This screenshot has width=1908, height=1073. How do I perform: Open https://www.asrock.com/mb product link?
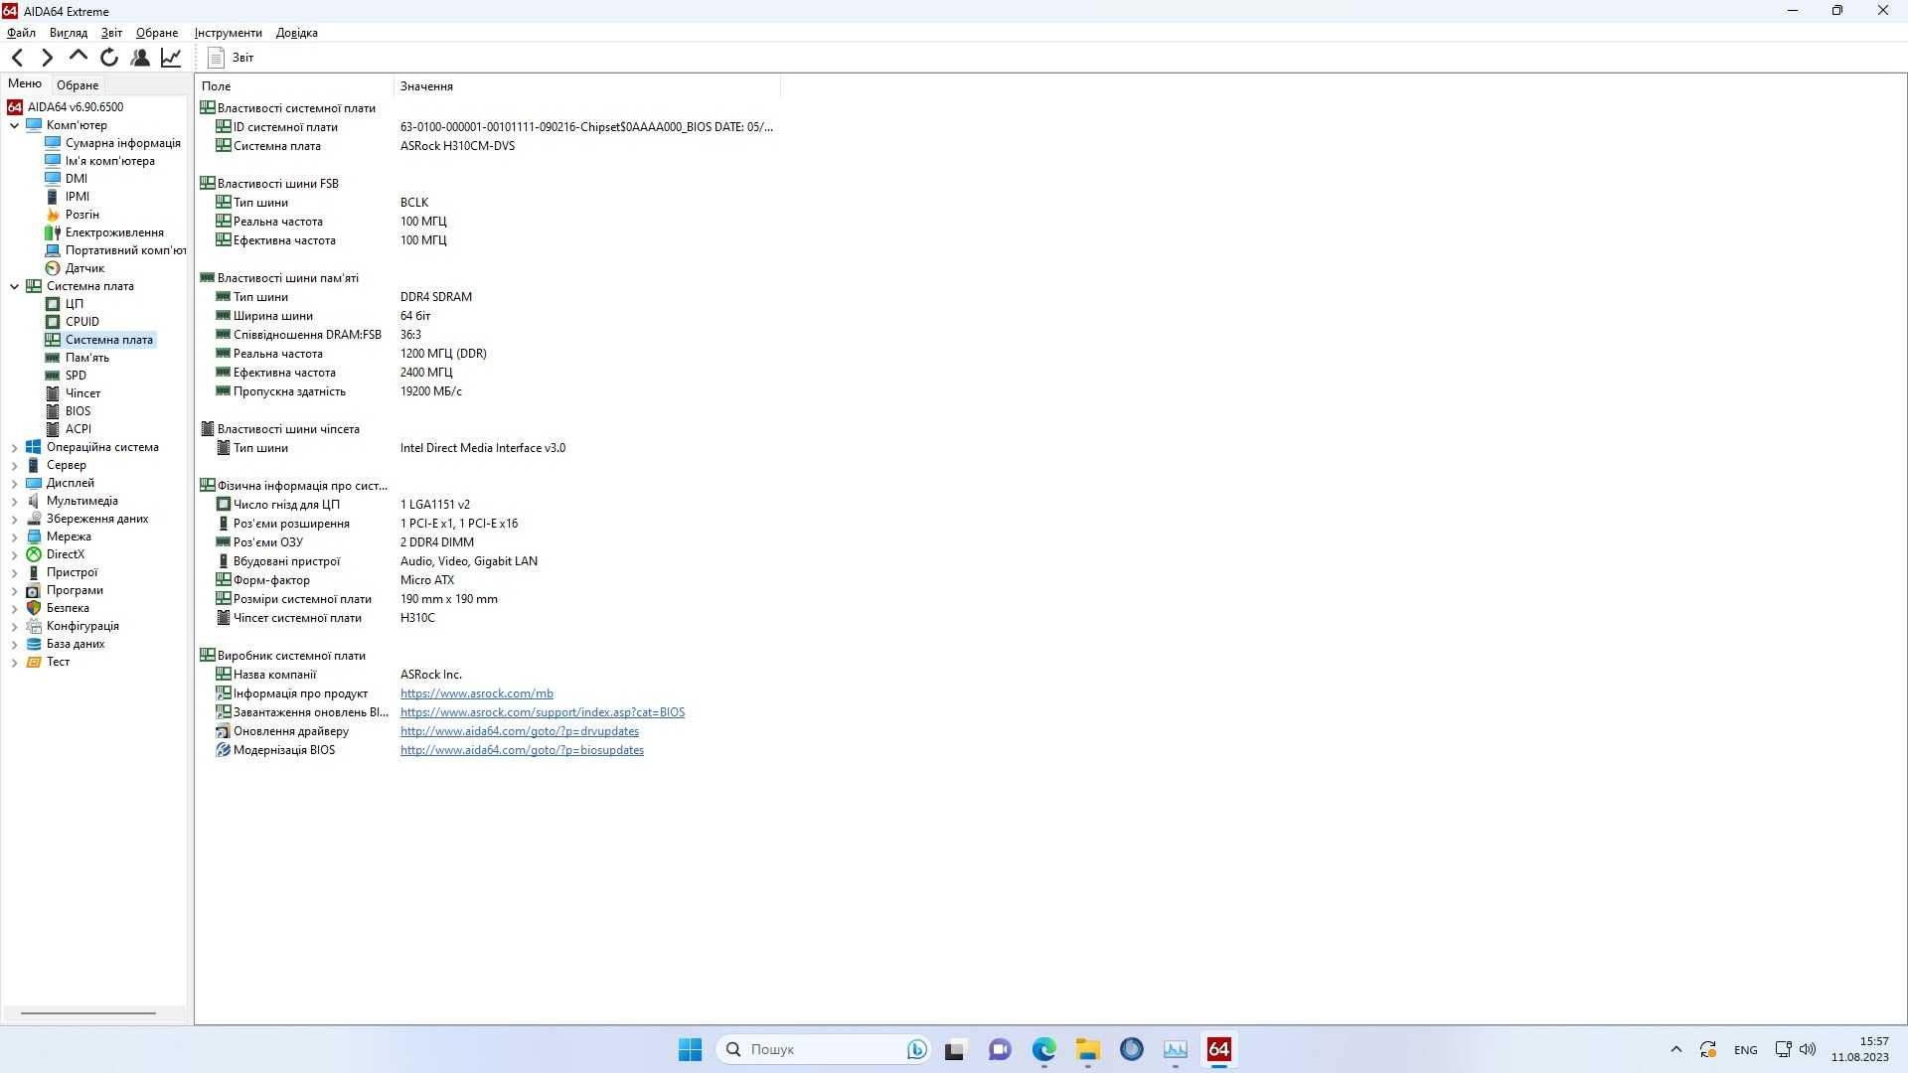tap(476, 693)
